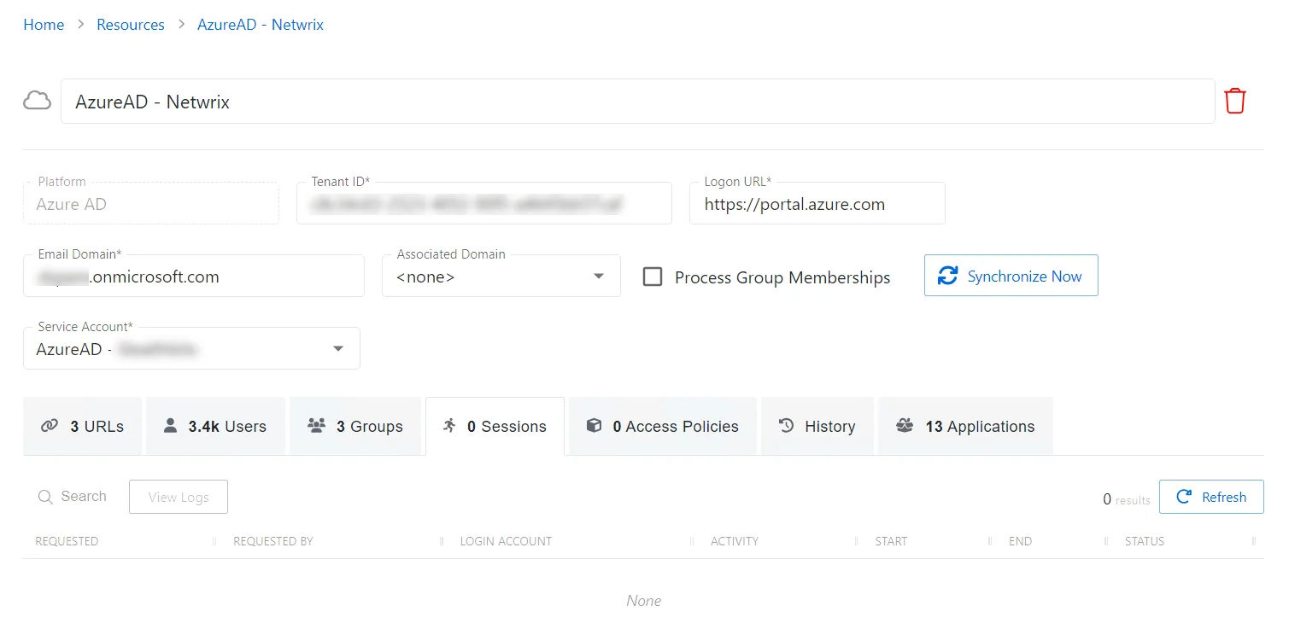Click the Refresh button

click(1211, 497)
